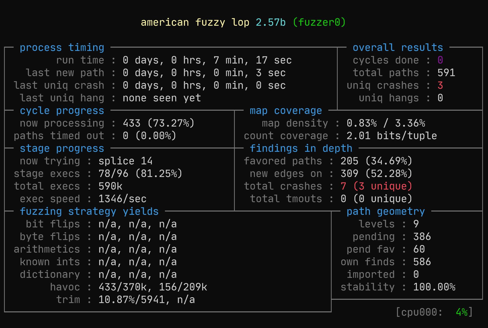
Task: Click the 'american fuzzy lop' title text
Action: (195, 22)
